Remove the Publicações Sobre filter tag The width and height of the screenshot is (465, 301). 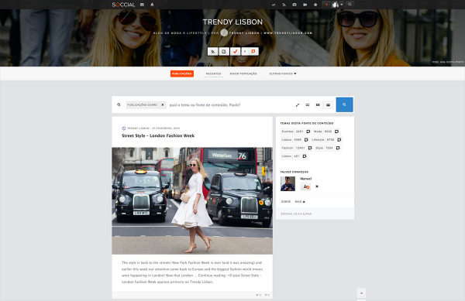coord(163,104)
